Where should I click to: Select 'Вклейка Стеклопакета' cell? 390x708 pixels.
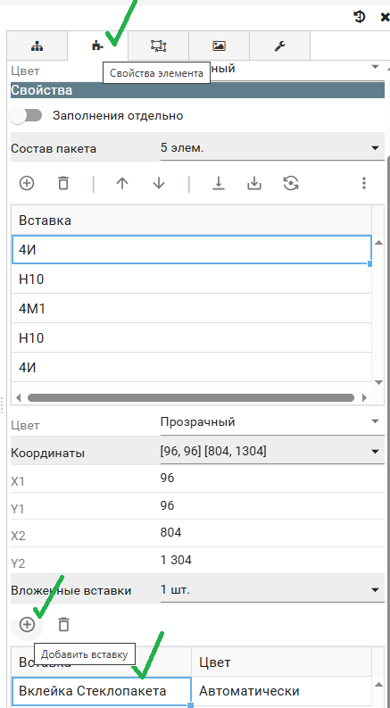(x=102, y=691)
